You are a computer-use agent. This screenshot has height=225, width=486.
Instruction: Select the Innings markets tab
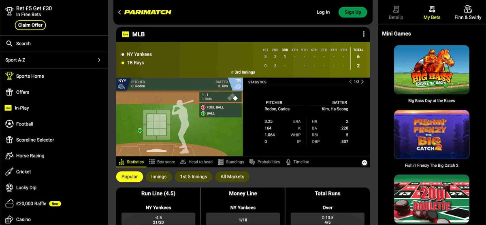coord(159,177)
